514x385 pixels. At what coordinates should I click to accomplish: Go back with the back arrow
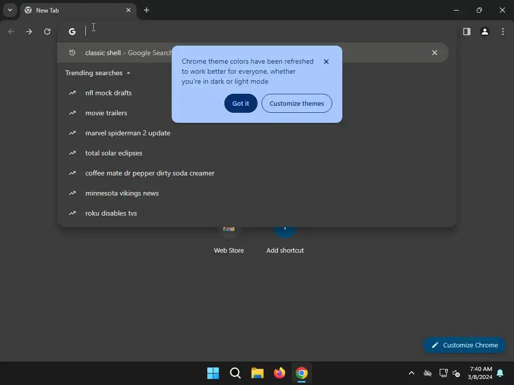click(11, 32)
